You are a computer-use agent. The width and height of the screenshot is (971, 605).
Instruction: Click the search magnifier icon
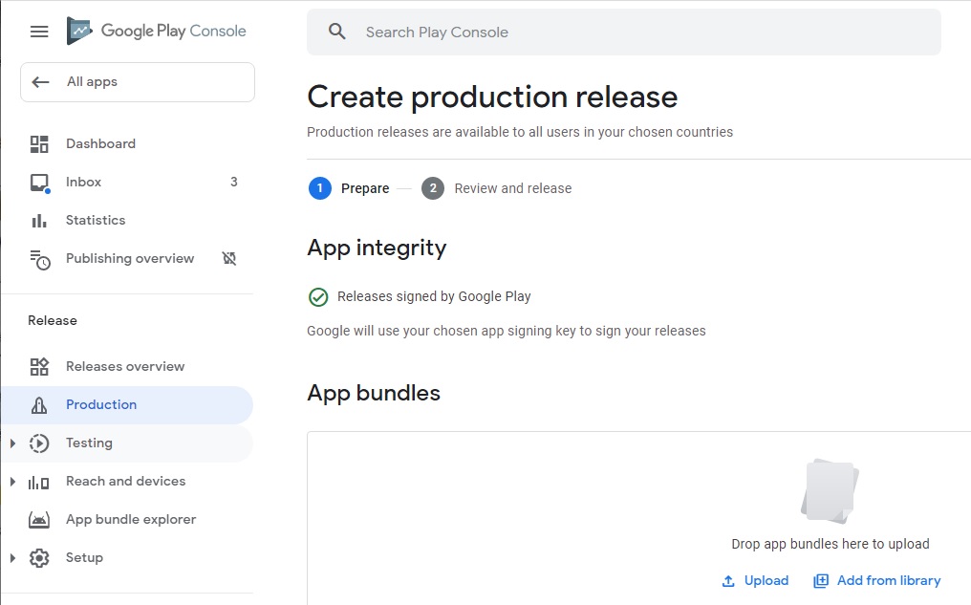(x=336, y=32)
